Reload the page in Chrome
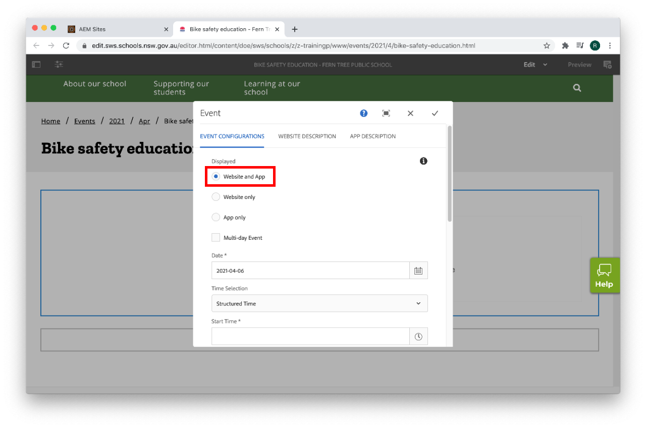 pos(66,45)
